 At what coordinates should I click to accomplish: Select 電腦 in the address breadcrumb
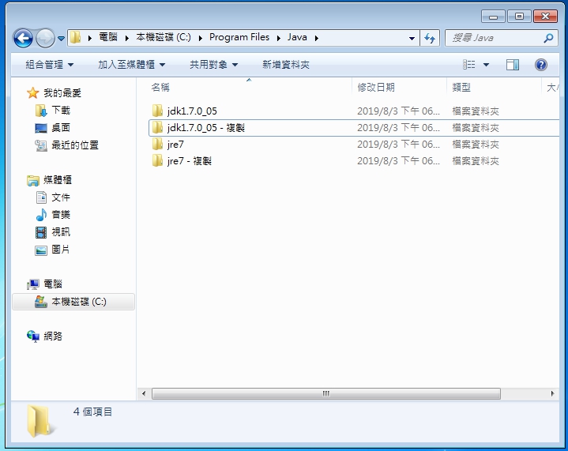click(x=108, y=37)
